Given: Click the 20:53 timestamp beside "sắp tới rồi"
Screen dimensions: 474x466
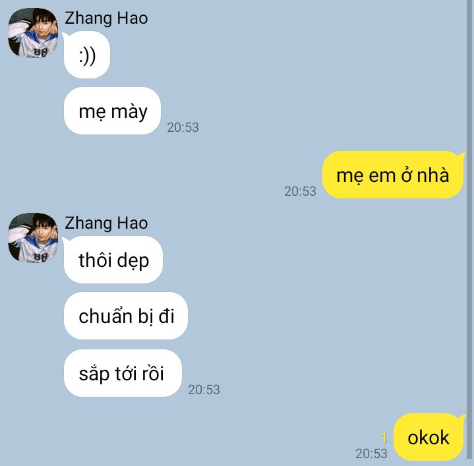Looking at the screenshot, I should pyautogui.click(x=204, y=390).
